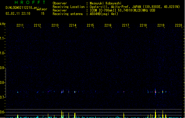Click receiver value ICOM IC-706mkII
Screen dimensions: 185x118
[x=103, y=10]
